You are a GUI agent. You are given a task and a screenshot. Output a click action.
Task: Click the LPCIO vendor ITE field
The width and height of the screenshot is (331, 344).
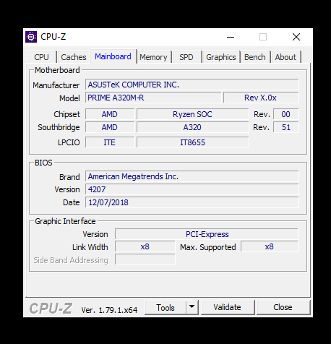(x=110, y=142)
